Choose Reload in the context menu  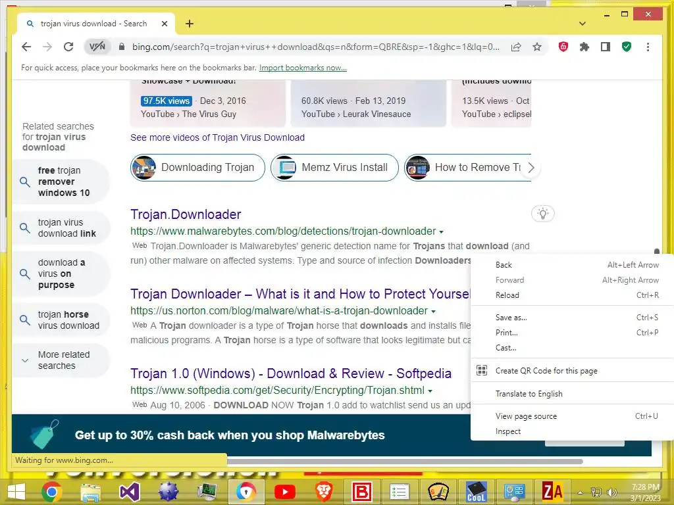pos(572,295)
